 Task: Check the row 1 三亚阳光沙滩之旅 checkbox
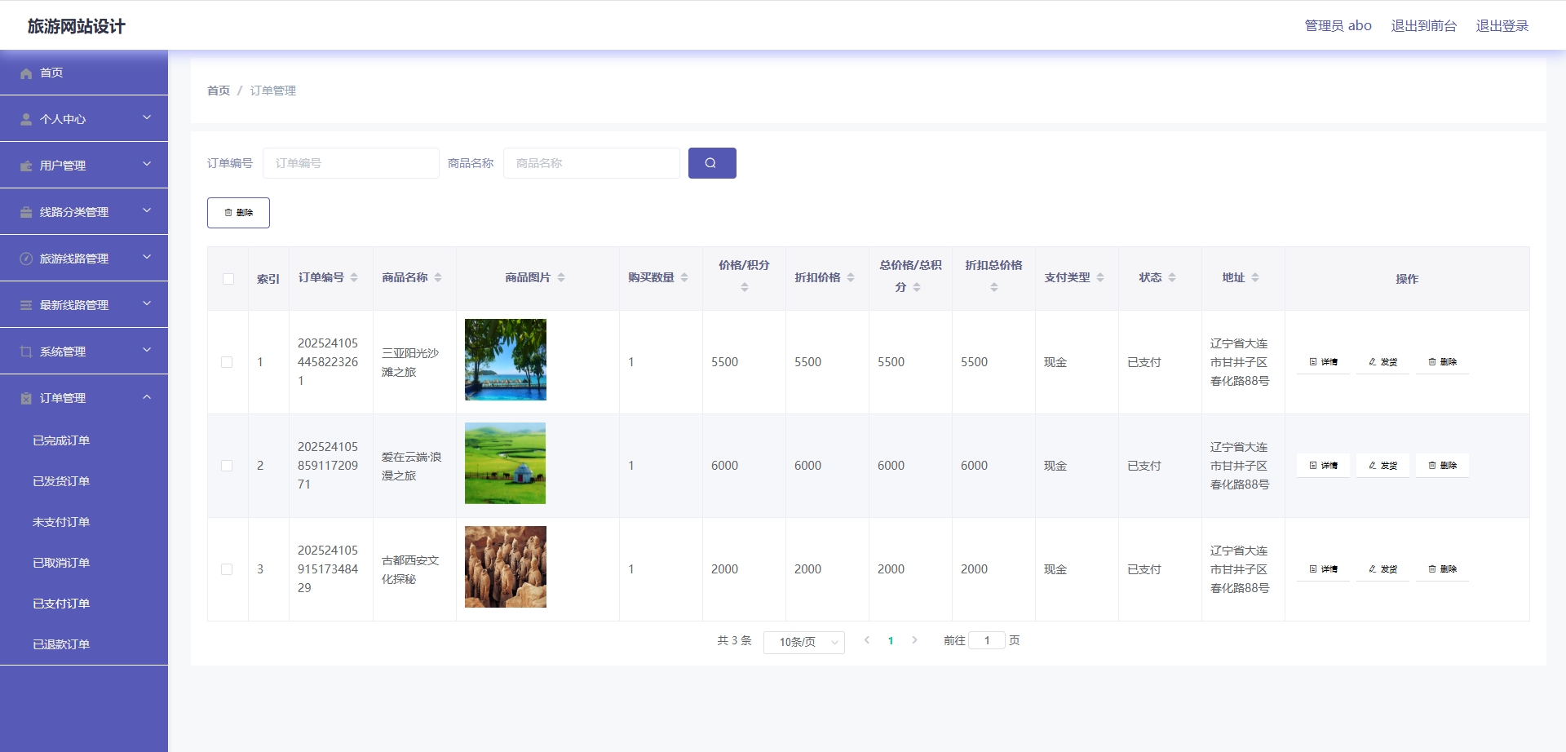227,362
